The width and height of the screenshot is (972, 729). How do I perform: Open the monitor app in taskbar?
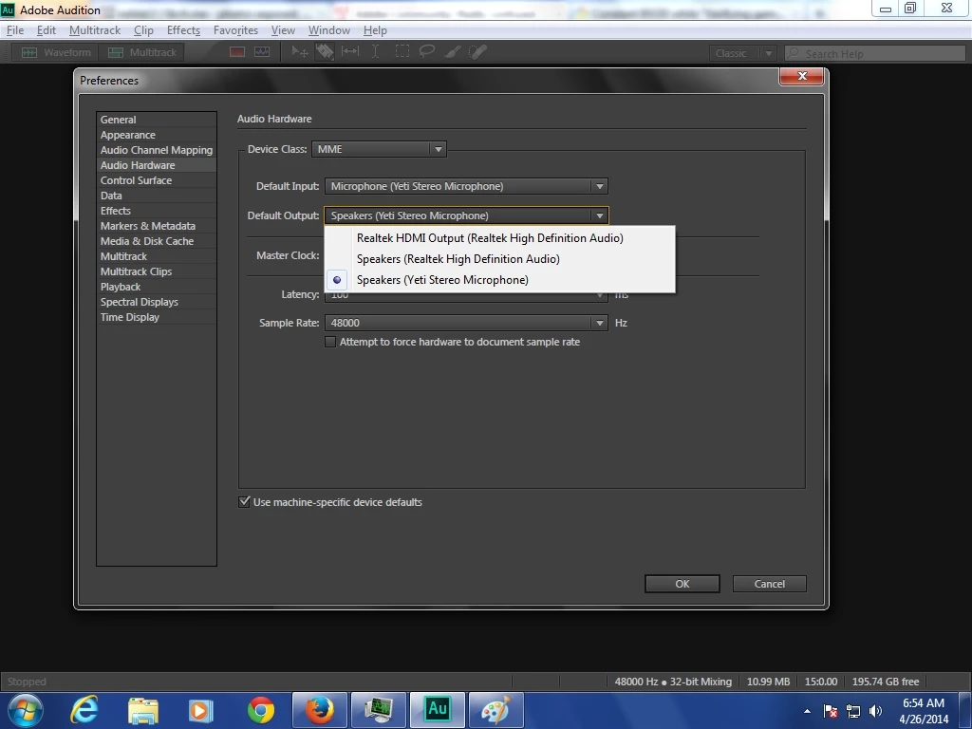[378, 710]
